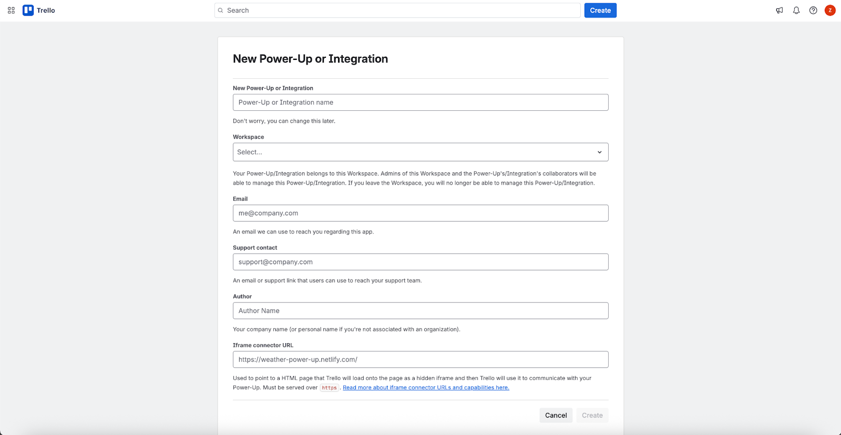Click the Iframe connector URL field

[420, 360]
